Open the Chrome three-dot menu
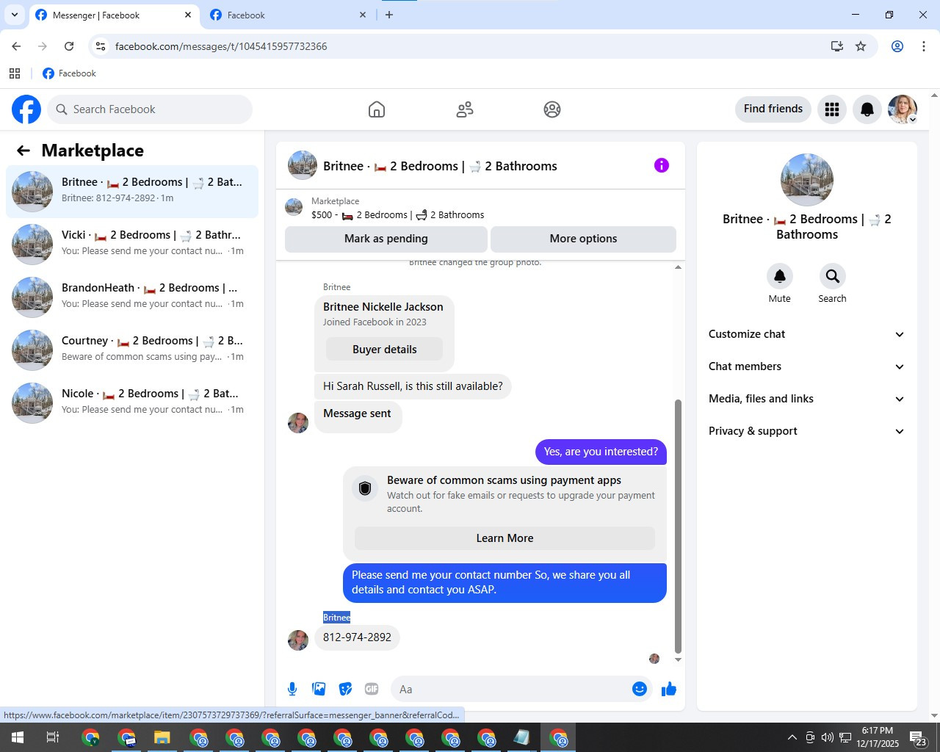Image resolution: width=940 pixels, height=752 pixels. 924,46
